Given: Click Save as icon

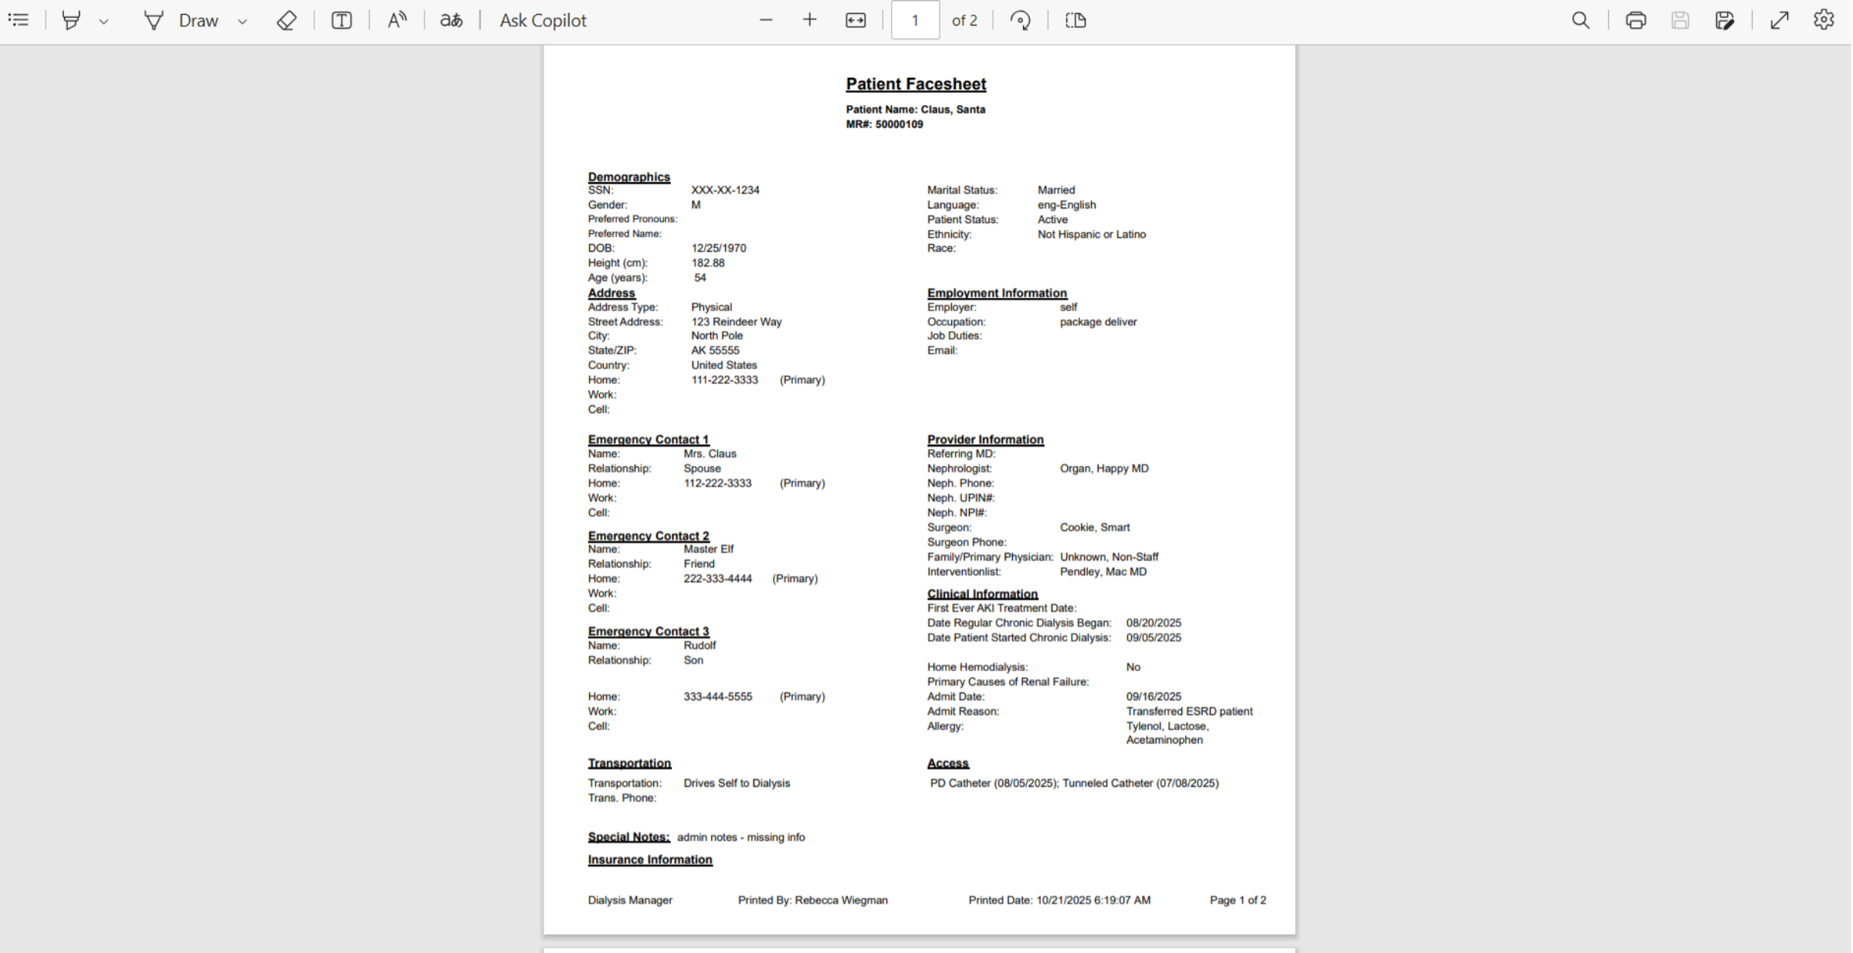Looking at the screenshot, I should 1724,20.
